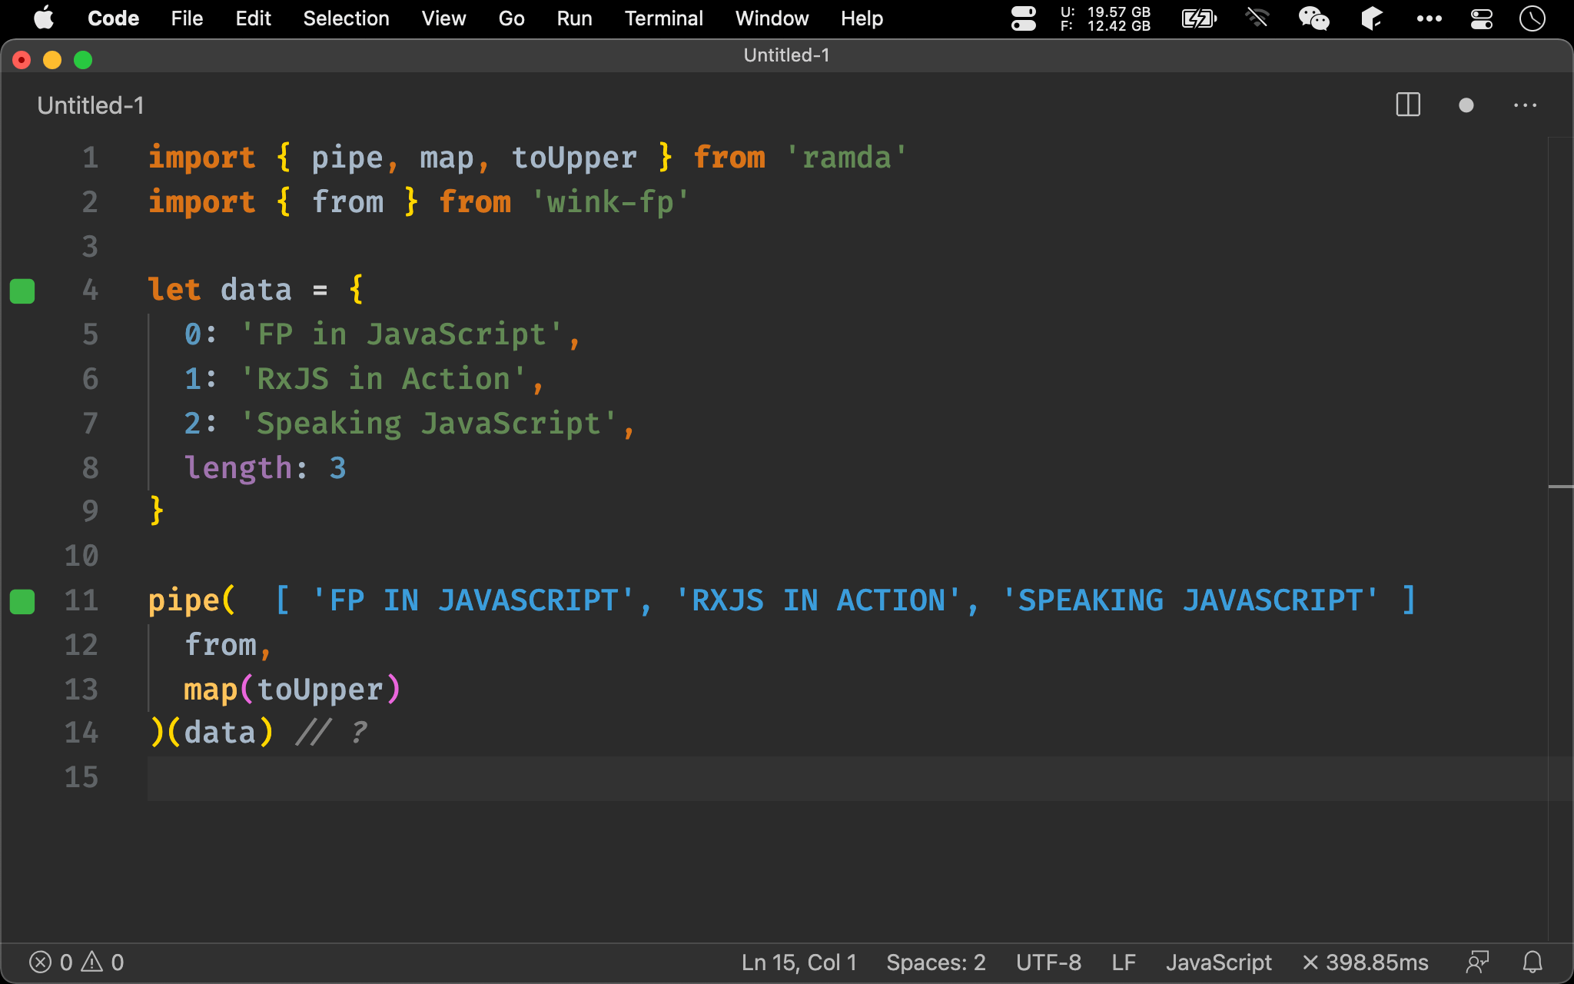Click line number 9 in the gutter

[91, 511]
